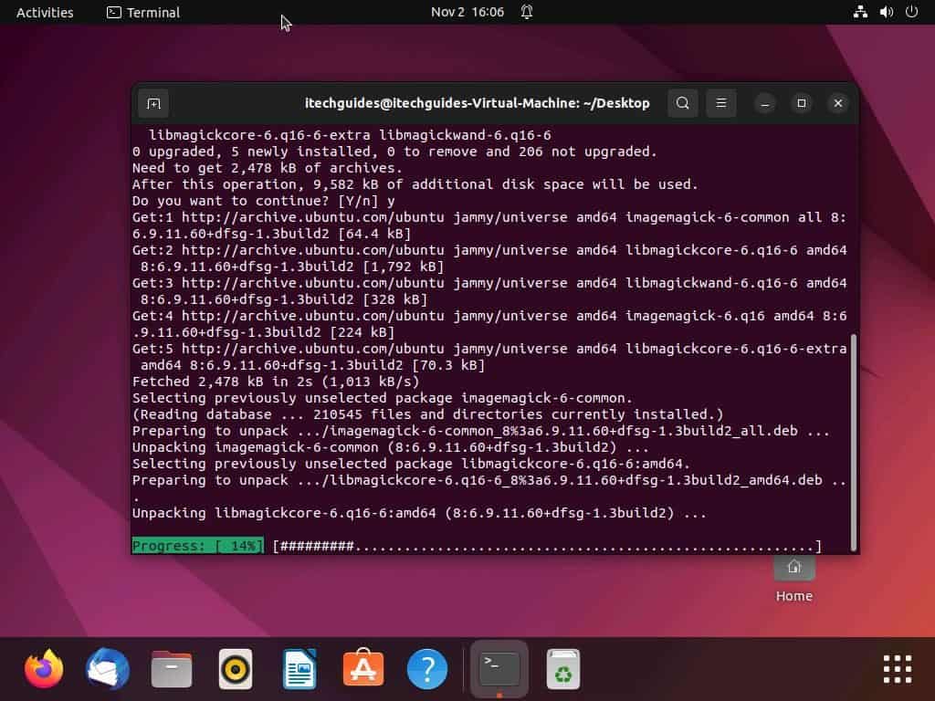The width and height of the screenshot is (935, 701).
Task: Click the 'Progress: [ 14%]' indicator
Action: [197, 546]
